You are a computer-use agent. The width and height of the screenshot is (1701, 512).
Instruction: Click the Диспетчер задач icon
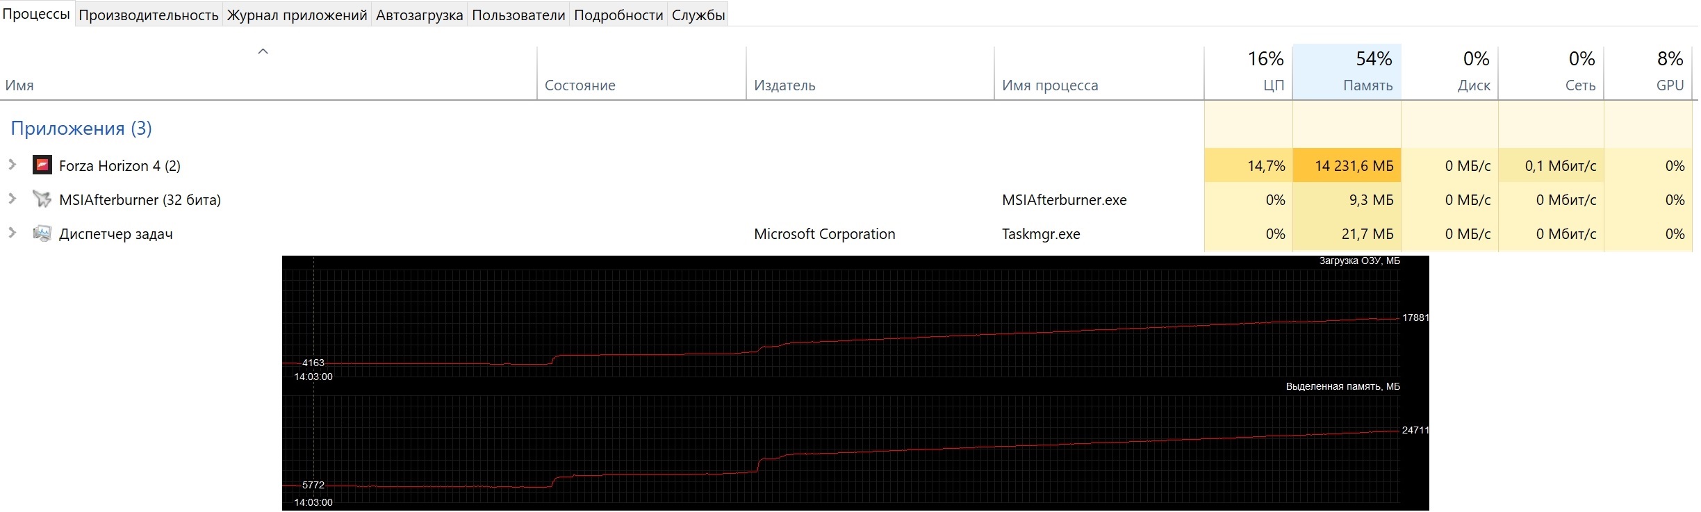tap(42, 233)
